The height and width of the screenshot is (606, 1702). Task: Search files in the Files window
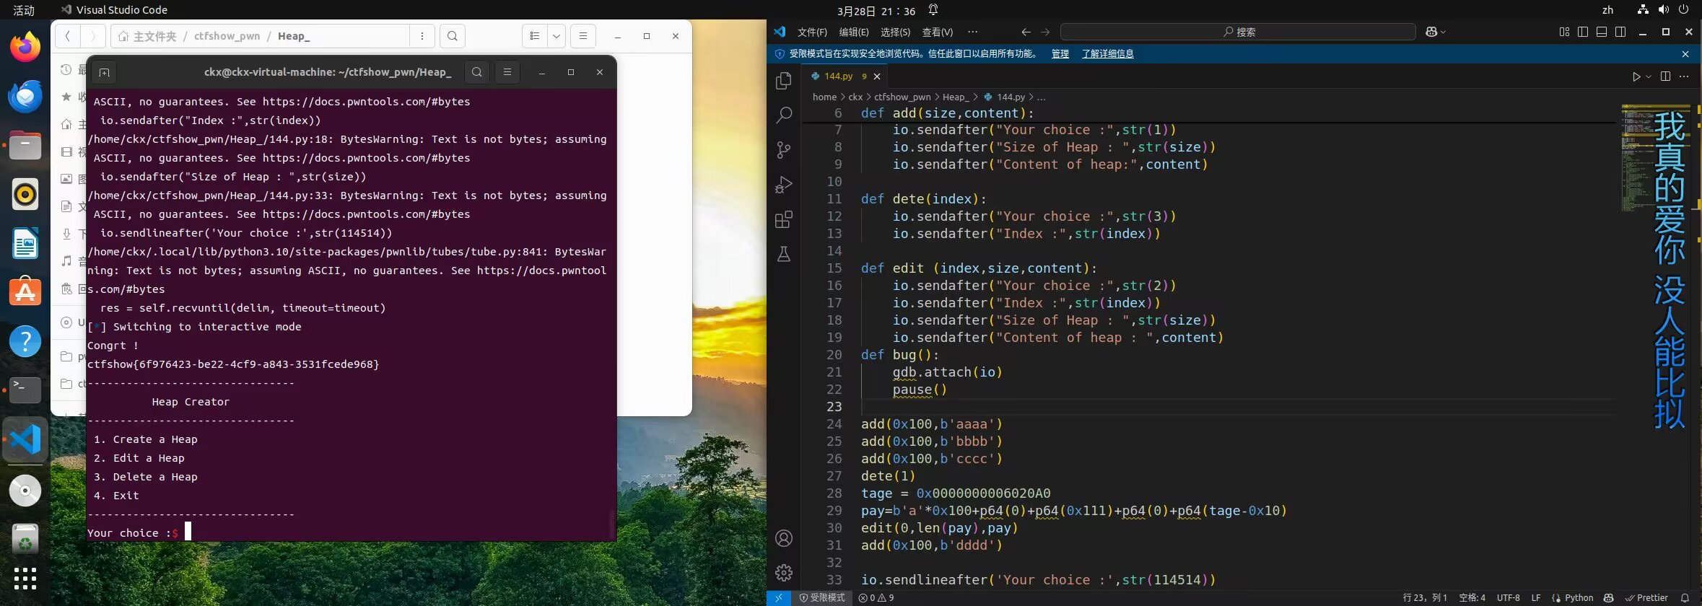point(453,36)
